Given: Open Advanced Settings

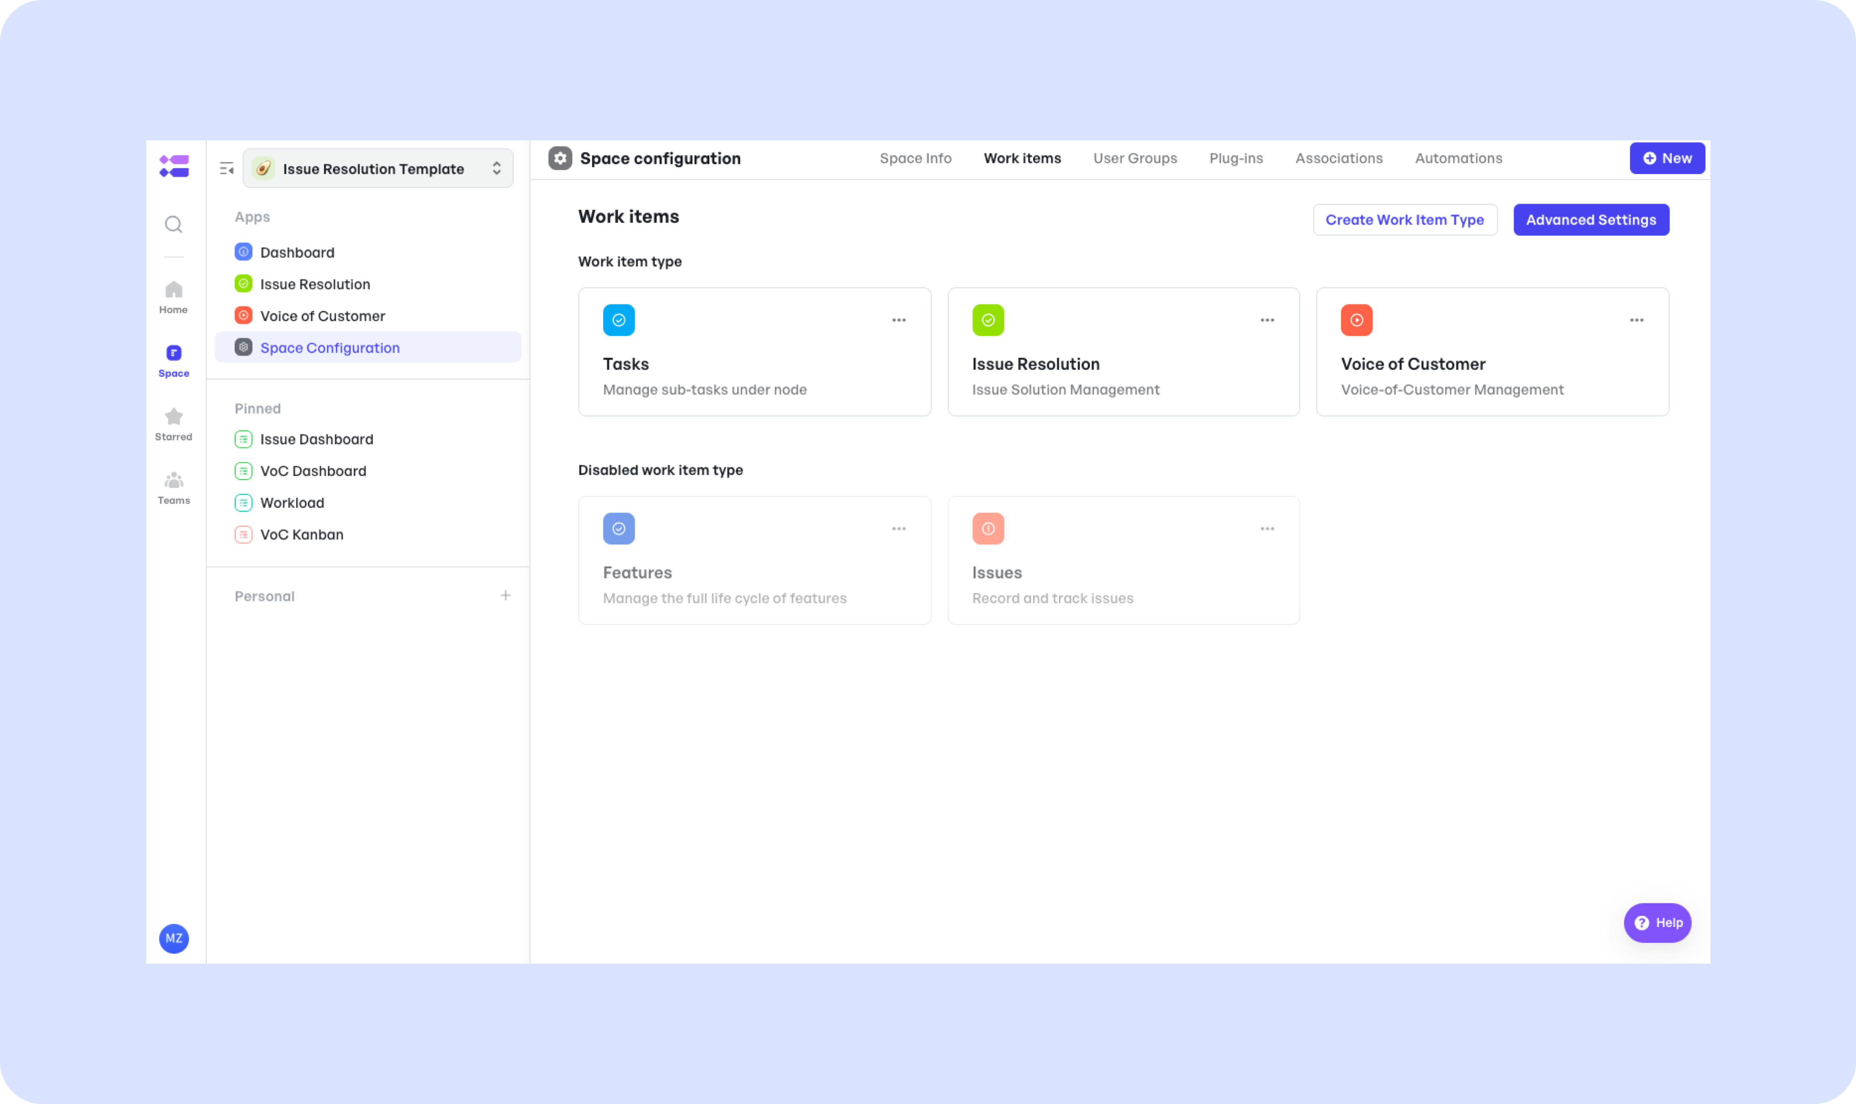Looking at the screenshot, I should pos(1591,220).
